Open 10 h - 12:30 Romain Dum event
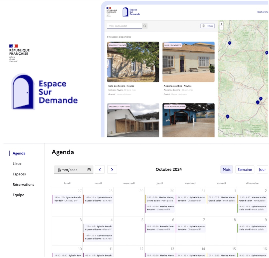 [x=160, y=228]
